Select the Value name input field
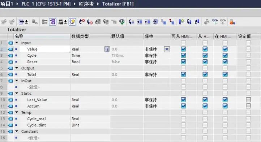 click(x=44, y=49)
